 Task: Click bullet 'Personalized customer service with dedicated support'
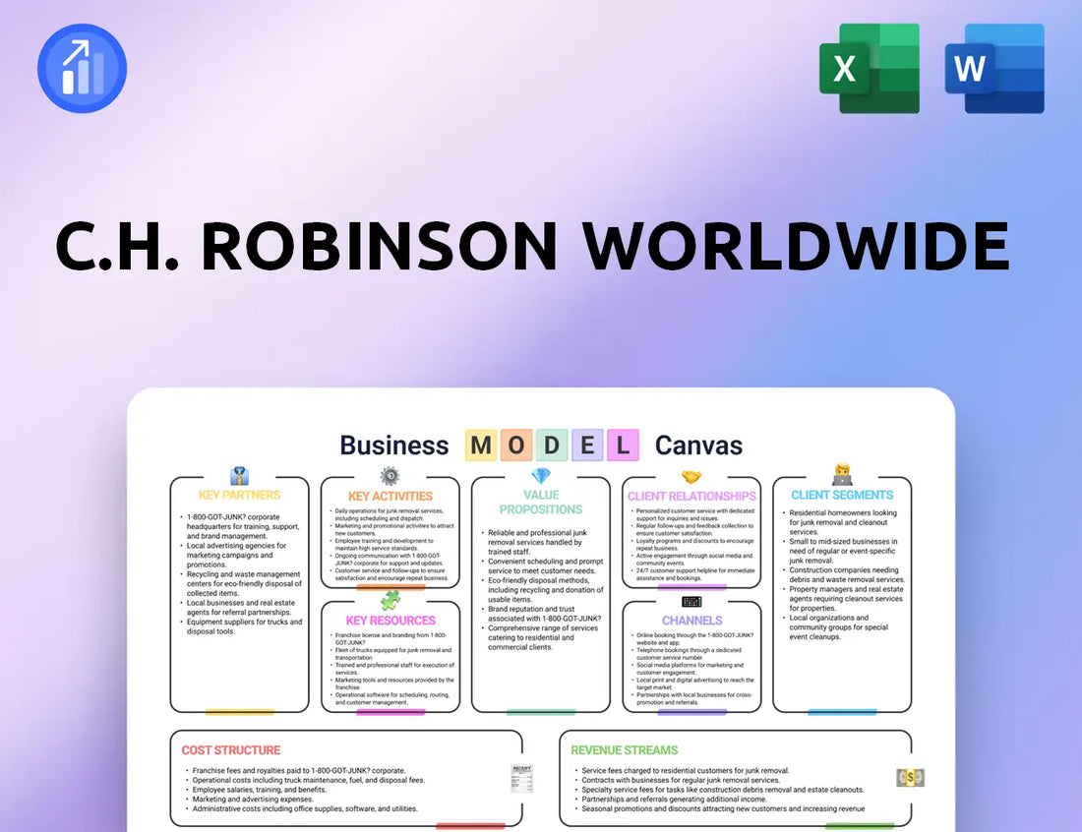pos(694,514)
